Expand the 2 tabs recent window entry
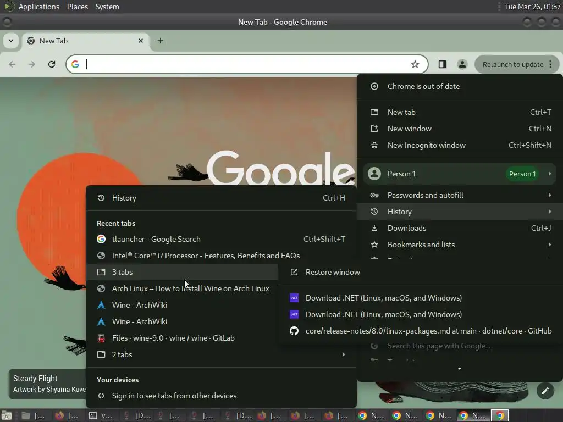563x422 pixels. tap(221, 354)
